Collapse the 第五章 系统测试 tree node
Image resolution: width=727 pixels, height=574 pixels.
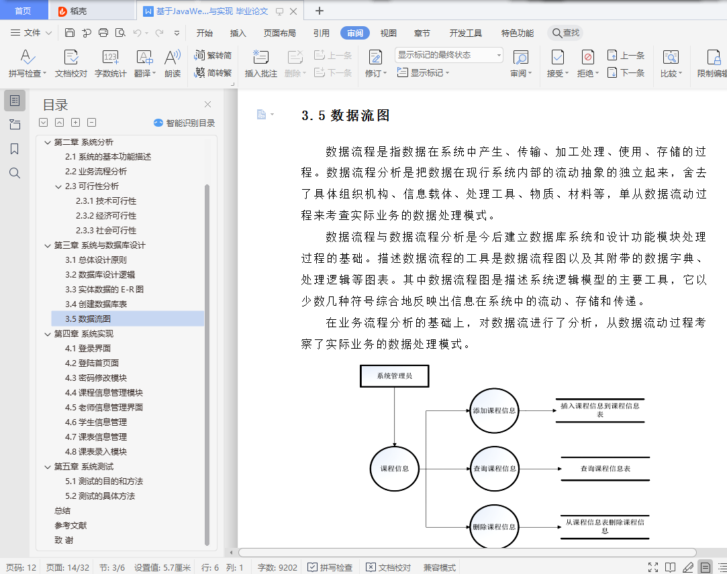coord(47,467)
